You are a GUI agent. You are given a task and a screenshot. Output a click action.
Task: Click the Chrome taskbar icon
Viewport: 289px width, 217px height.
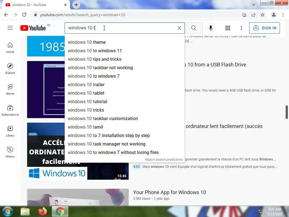[60, 211]
